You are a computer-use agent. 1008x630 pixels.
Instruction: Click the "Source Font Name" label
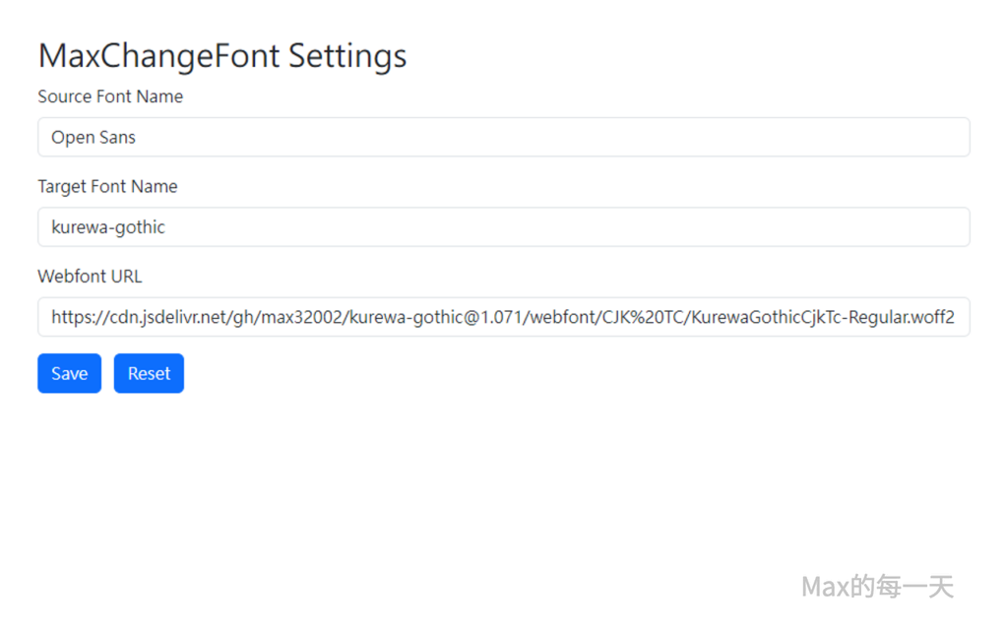click(110, 96)
